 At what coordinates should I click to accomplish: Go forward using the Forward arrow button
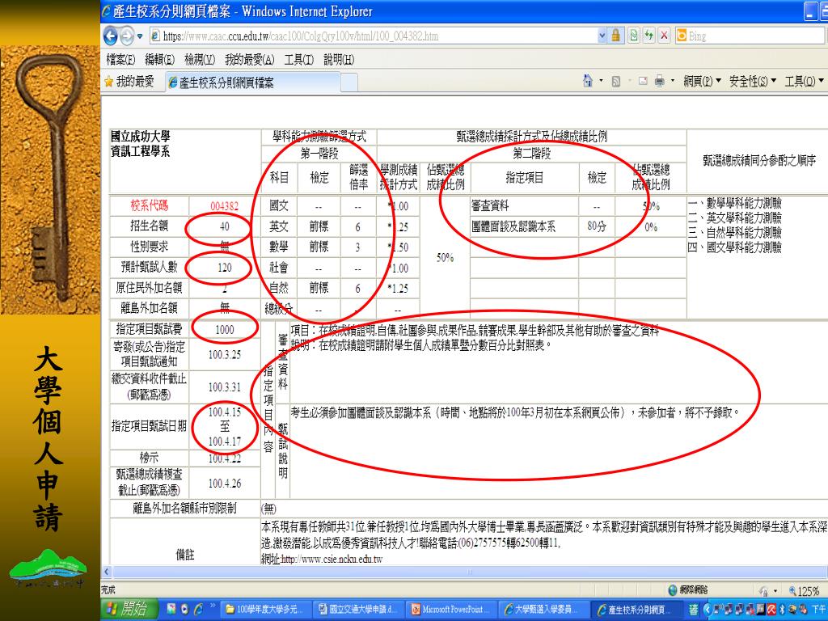[x=127, y=36]
